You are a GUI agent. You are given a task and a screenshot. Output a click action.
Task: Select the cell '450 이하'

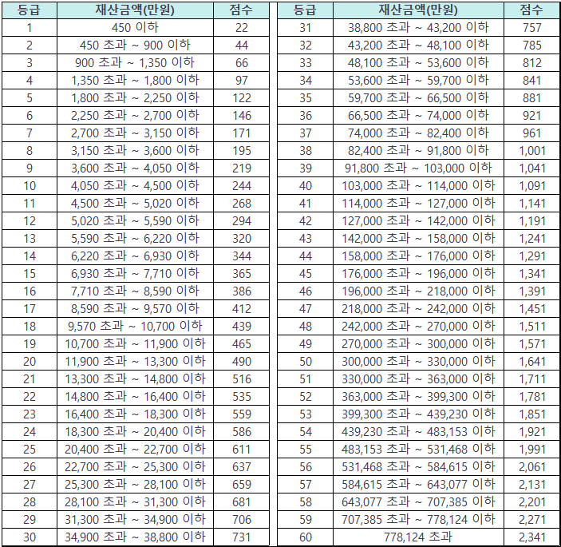tap(135, 28)
